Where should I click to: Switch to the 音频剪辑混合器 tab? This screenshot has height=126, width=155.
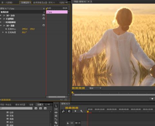point(44,3)
